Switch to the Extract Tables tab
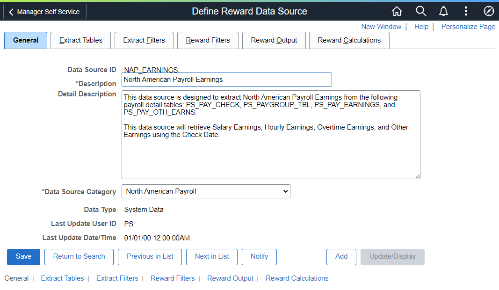The height and width of the screenshot is (290, 499). tap(81, 40)
